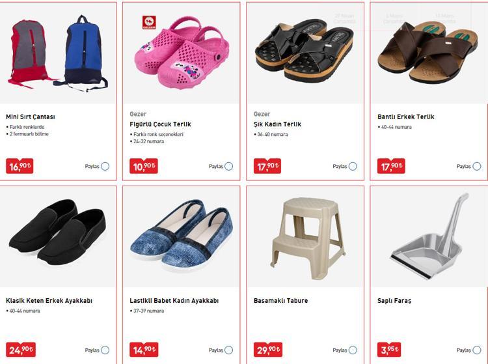Toggle Paylaş circle for Figürlü Çocuk Terlik
This screenshot has width=488, height=364.
[229, 166]
